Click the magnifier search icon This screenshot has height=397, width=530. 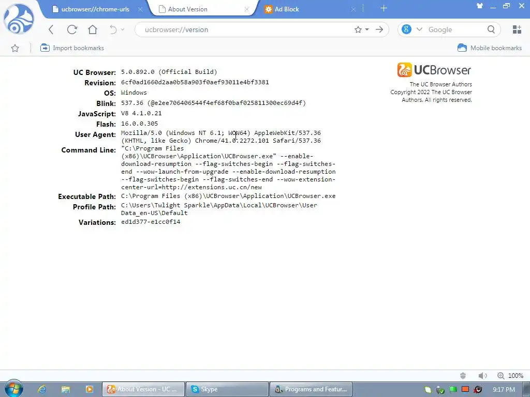[x=491, y=29]
